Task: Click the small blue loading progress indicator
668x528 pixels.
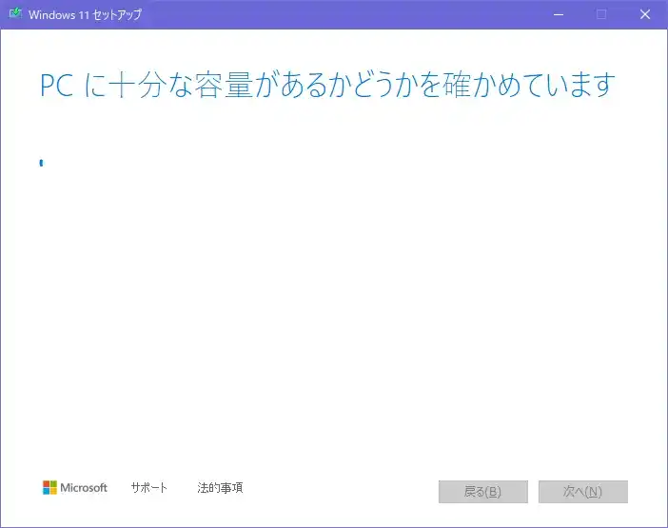Action: pyautogui.click(x=41, y=163)
